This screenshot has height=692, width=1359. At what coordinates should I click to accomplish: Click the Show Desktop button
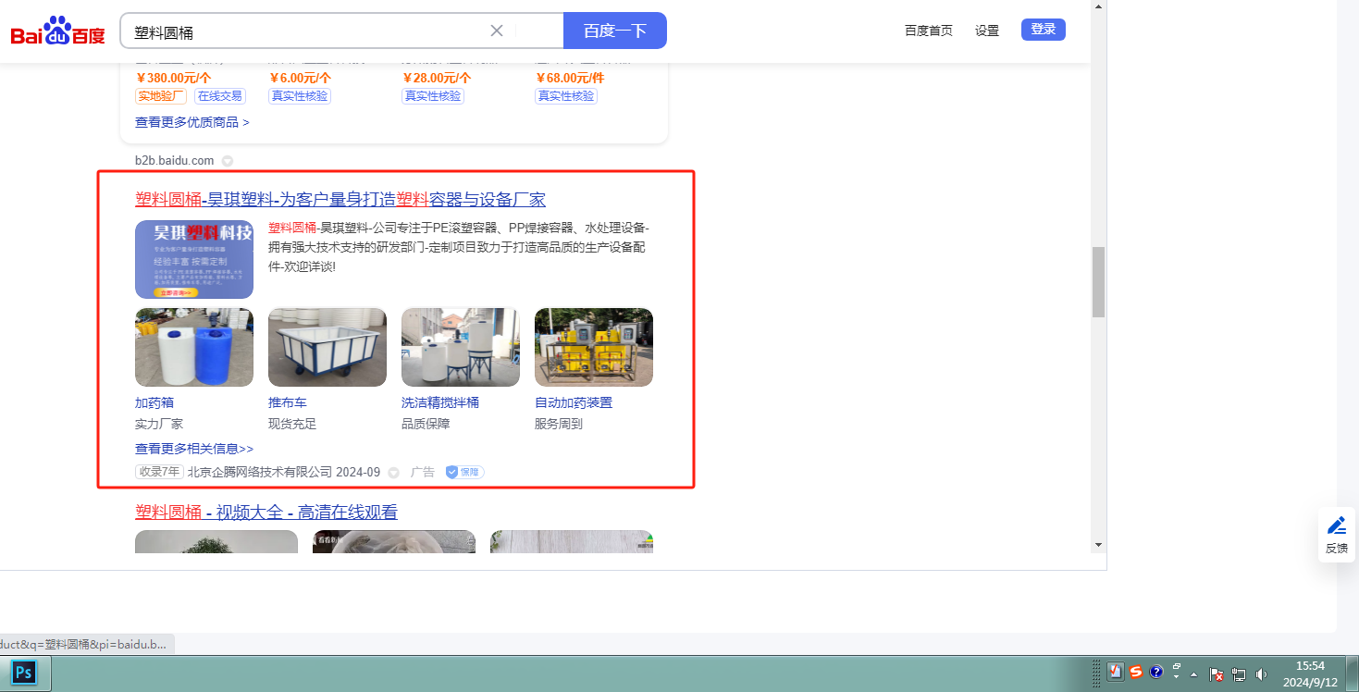click(x=1353, y=673)
